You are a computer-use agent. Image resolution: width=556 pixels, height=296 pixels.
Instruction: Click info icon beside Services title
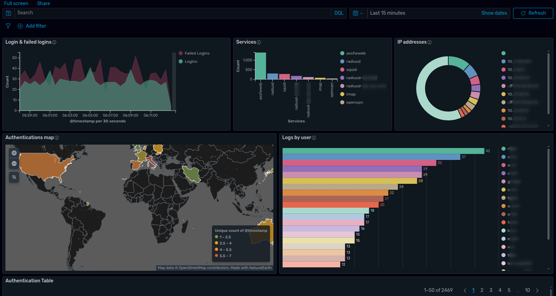[x=259, y=42]
